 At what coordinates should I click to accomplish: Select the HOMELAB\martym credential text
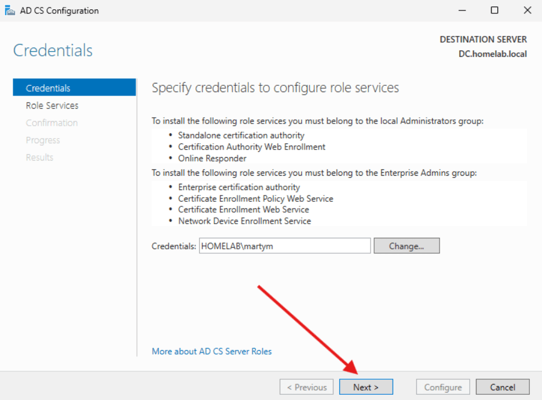237,245
